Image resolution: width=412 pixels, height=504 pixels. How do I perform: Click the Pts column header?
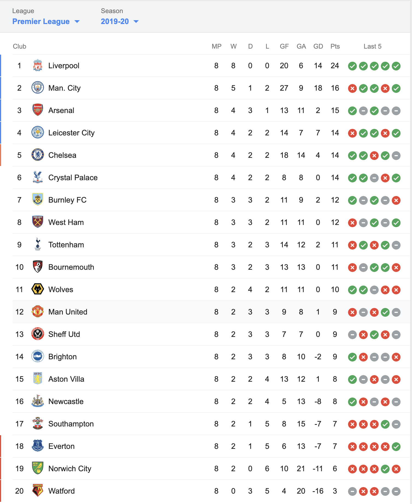(335, 46)
